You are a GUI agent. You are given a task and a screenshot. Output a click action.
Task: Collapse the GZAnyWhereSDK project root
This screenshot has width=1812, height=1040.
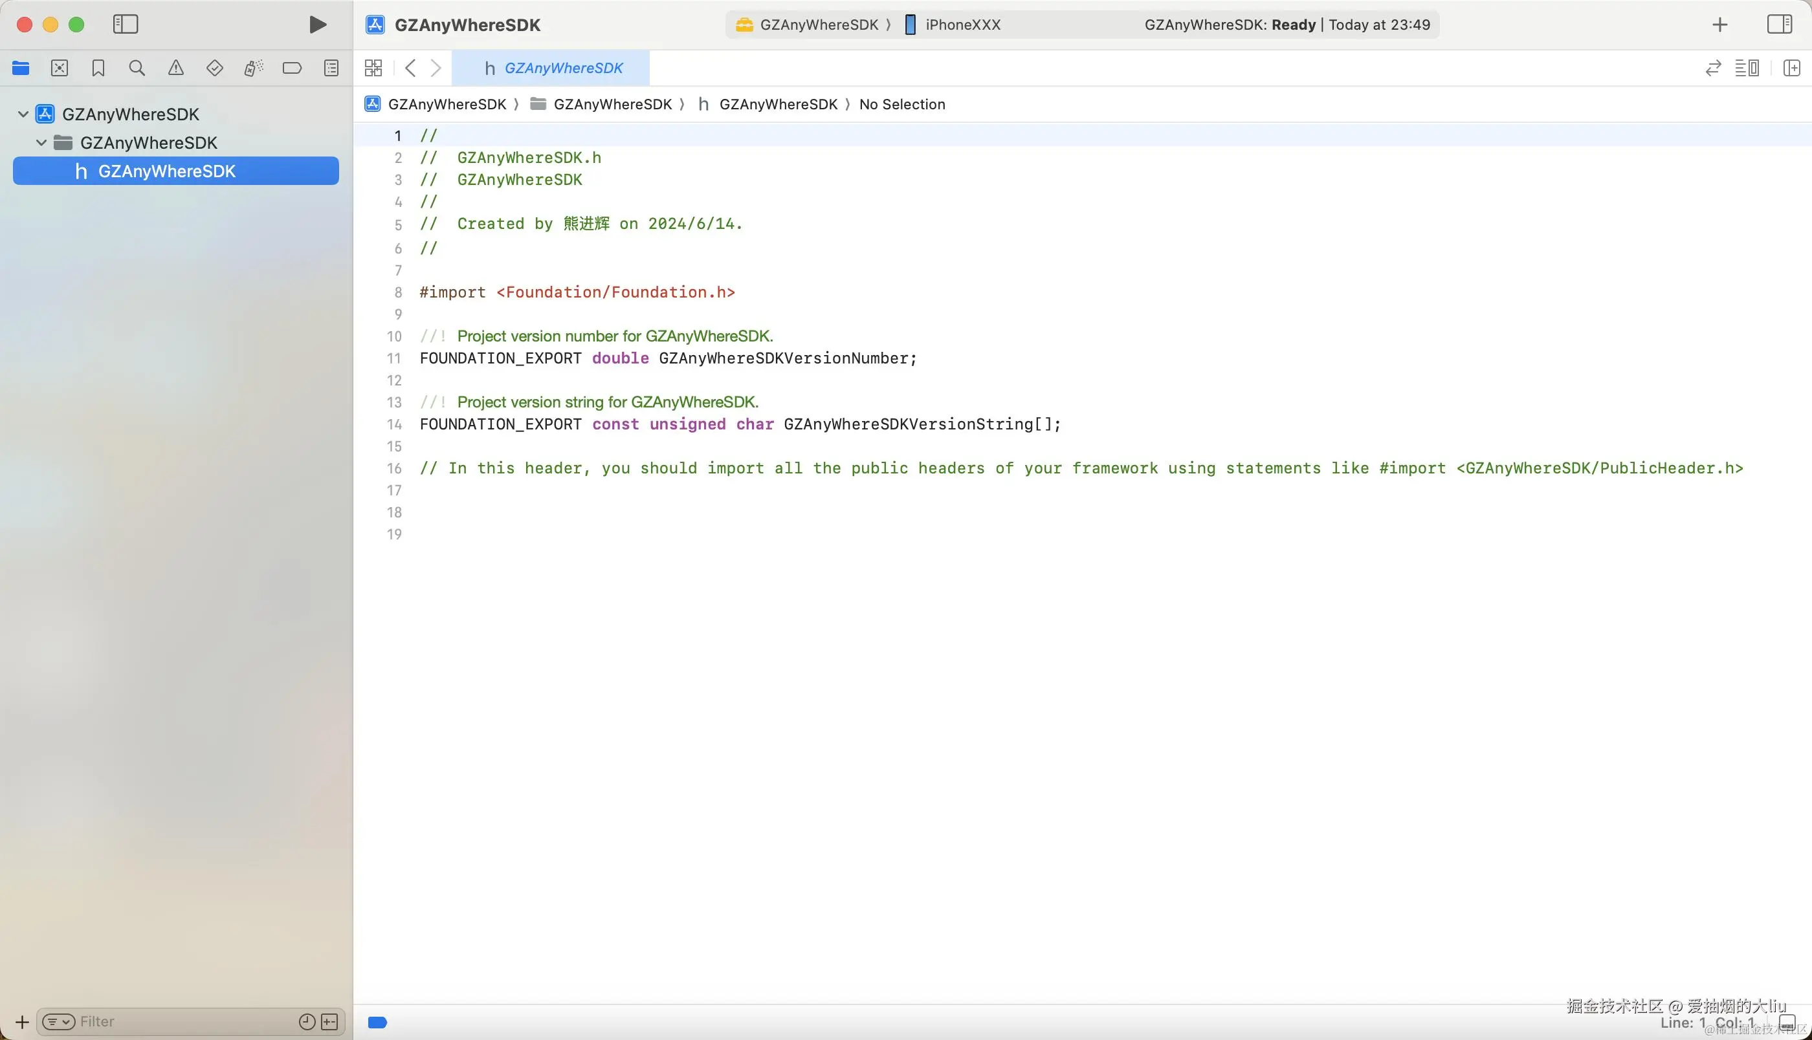[x=23, y=114]
